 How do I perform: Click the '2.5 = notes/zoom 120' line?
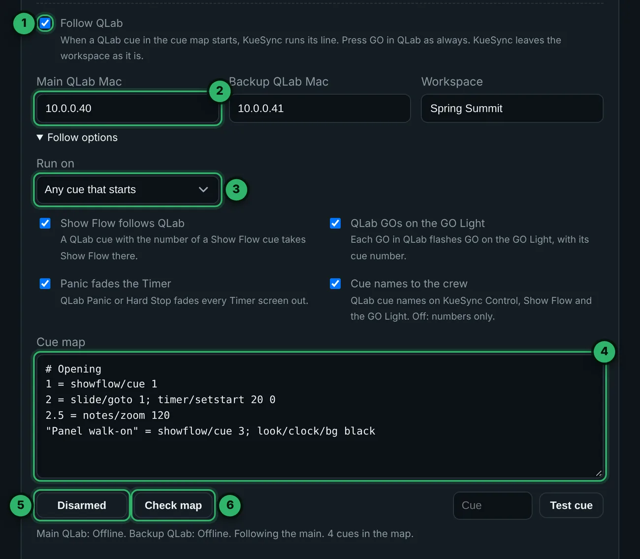[x=108, y=415]
